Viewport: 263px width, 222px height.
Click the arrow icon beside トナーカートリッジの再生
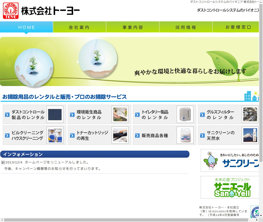coord(72,135)
